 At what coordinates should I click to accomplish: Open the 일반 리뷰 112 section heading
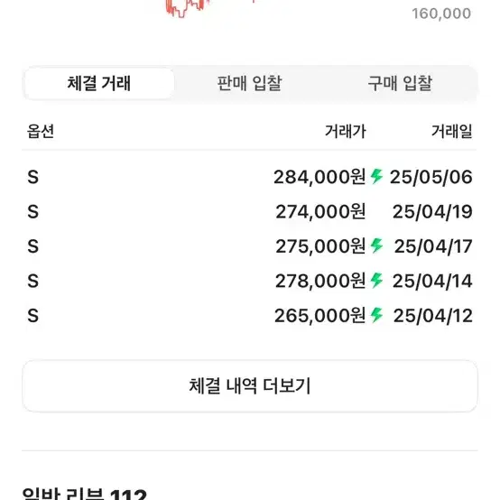pyautogui.click(x=85, y=494)
